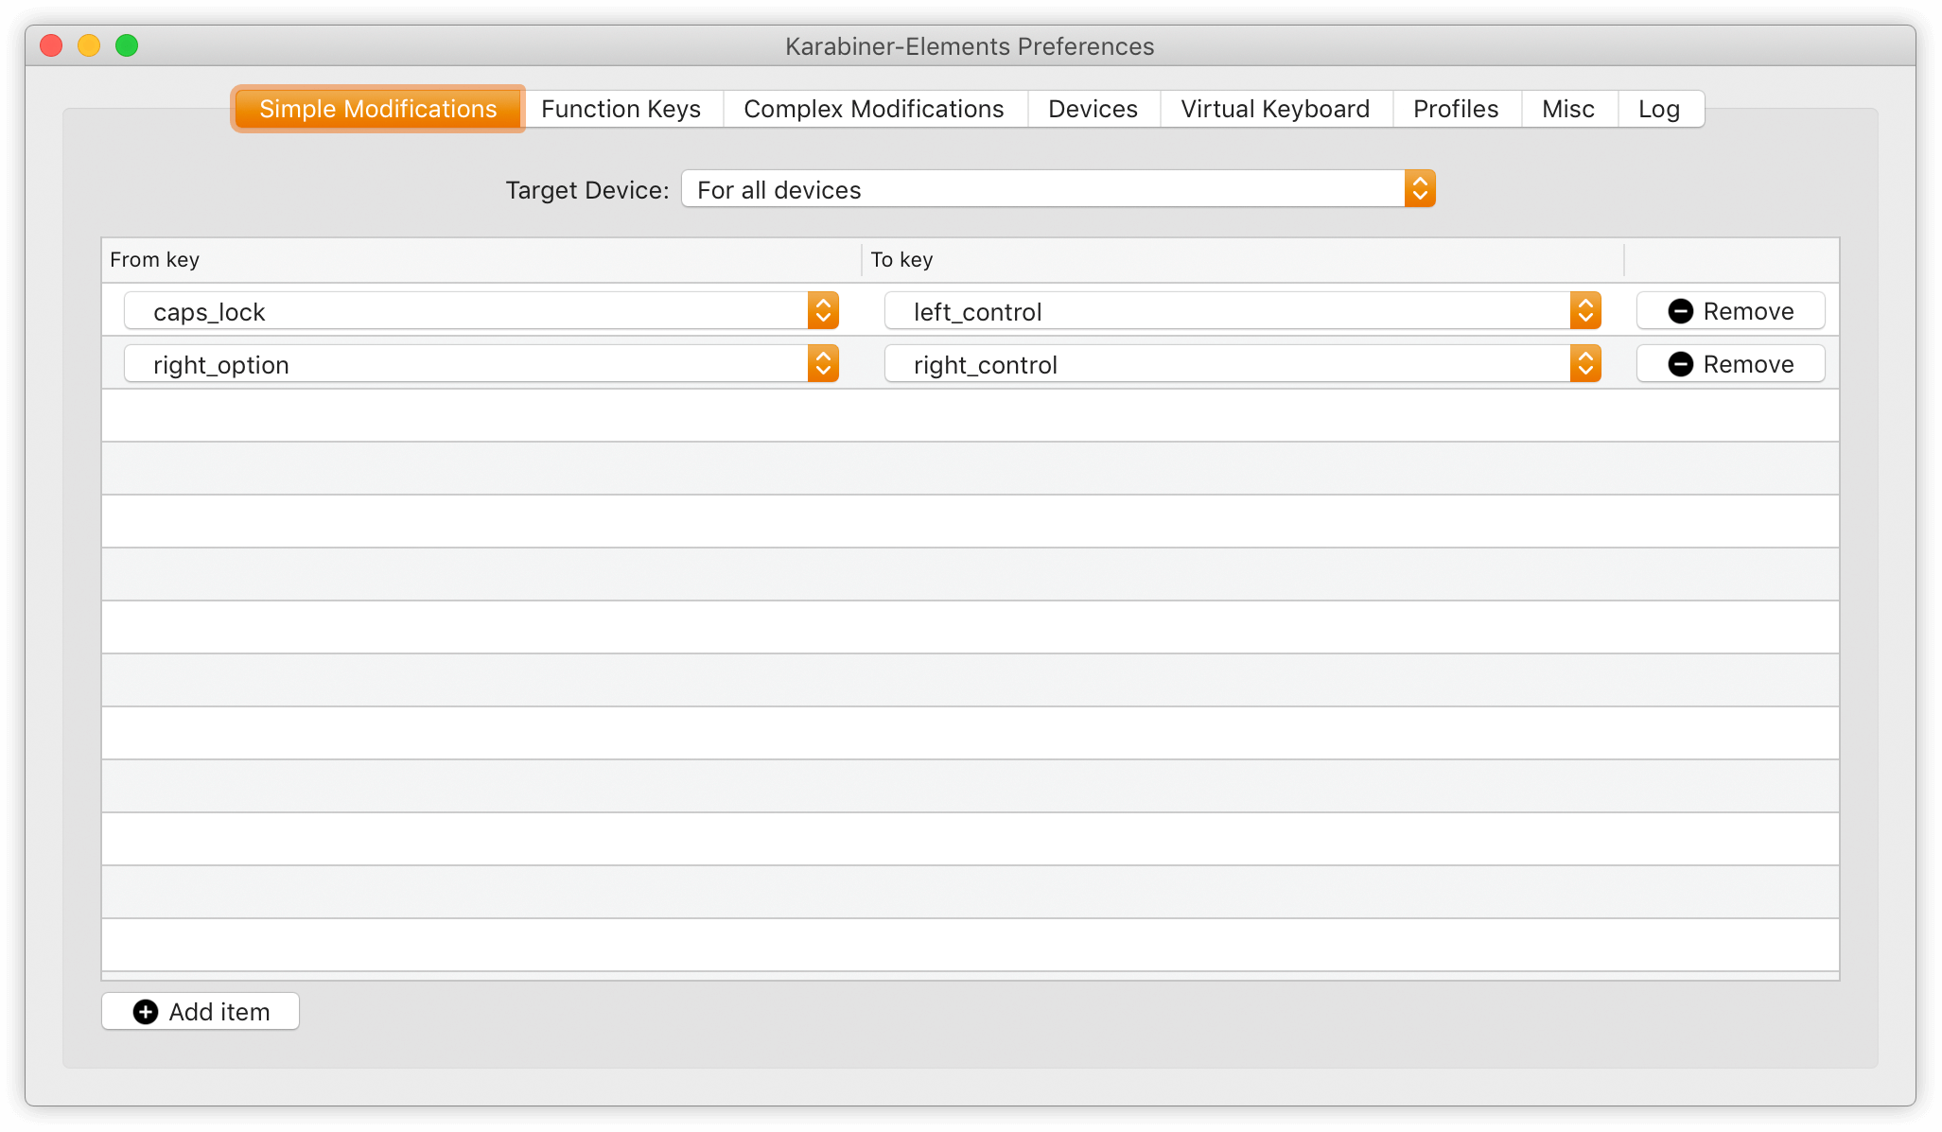Open the Complex Modifications tab
The height and width of the screenshot is (1132, 1942).
click(874, 109)
